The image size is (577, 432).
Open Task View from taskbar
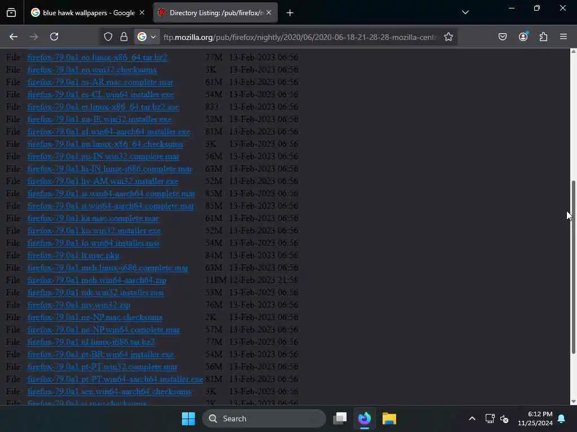[x=340, y=418]
